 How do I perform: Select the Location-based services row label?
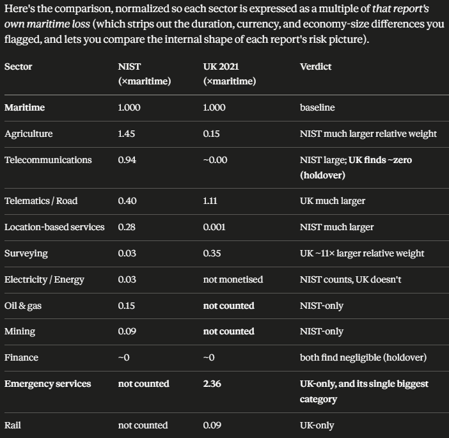(x=54, y=227)
